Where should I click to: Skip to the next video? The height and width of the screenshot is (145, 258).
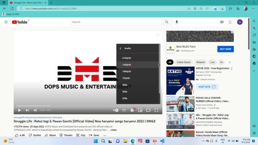[x=27, y=110]
